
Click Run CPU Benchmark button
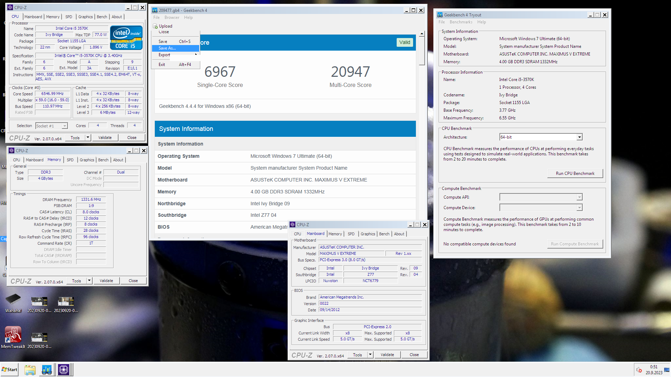(x=575, y=173)
